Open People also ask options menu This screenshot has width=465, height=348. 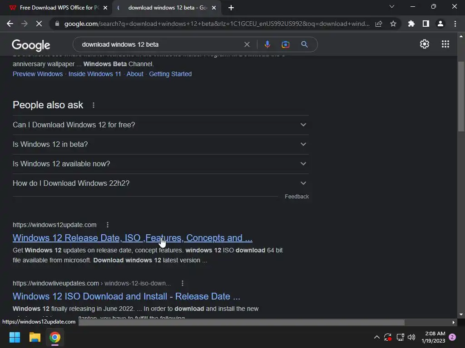pyautogui.click(x=94, y=105)
